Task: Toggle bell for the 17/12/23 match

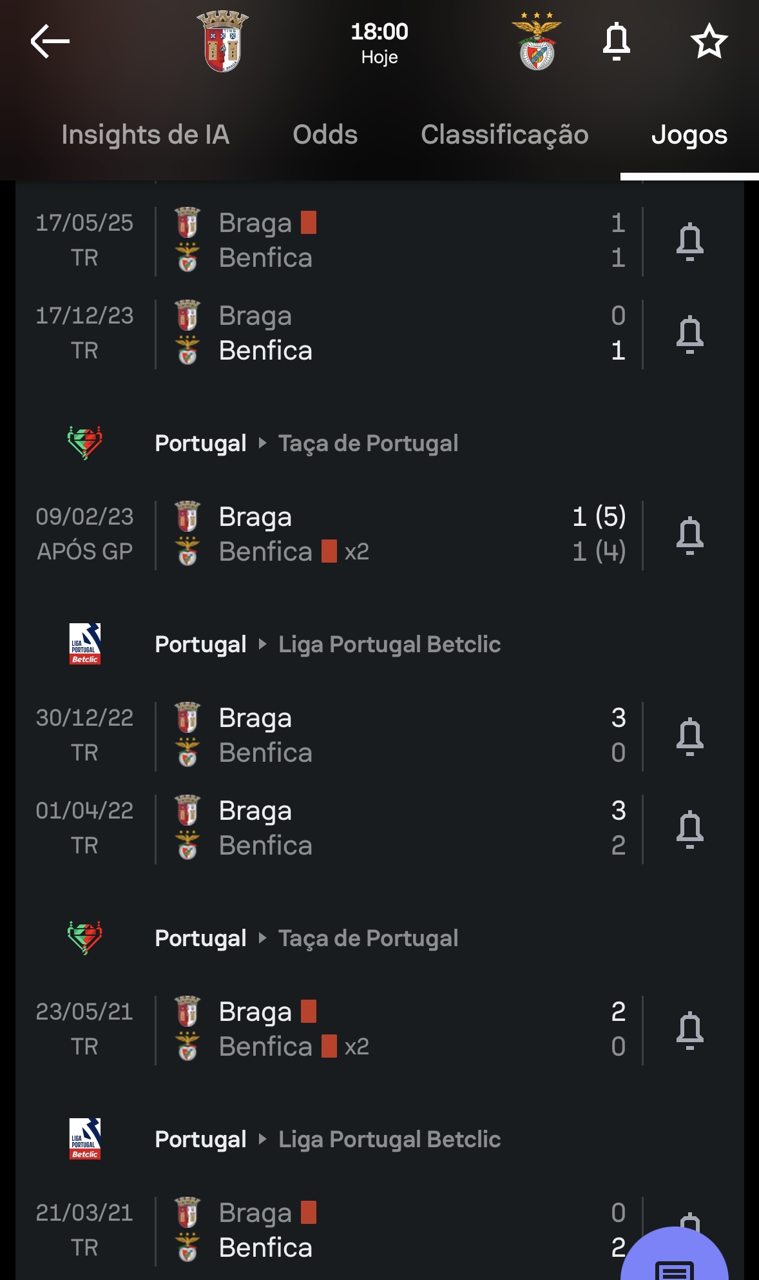Action: click(689, 335)
